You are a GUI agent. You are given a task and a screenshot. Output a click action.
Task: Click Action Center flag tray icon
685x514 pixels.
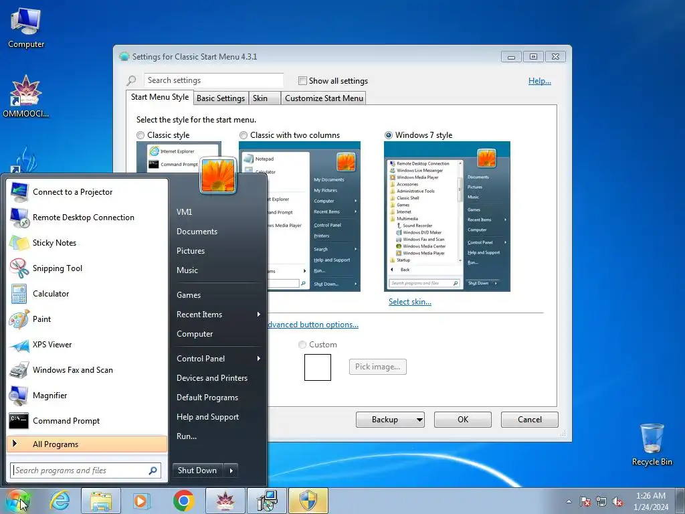point(585,501)
